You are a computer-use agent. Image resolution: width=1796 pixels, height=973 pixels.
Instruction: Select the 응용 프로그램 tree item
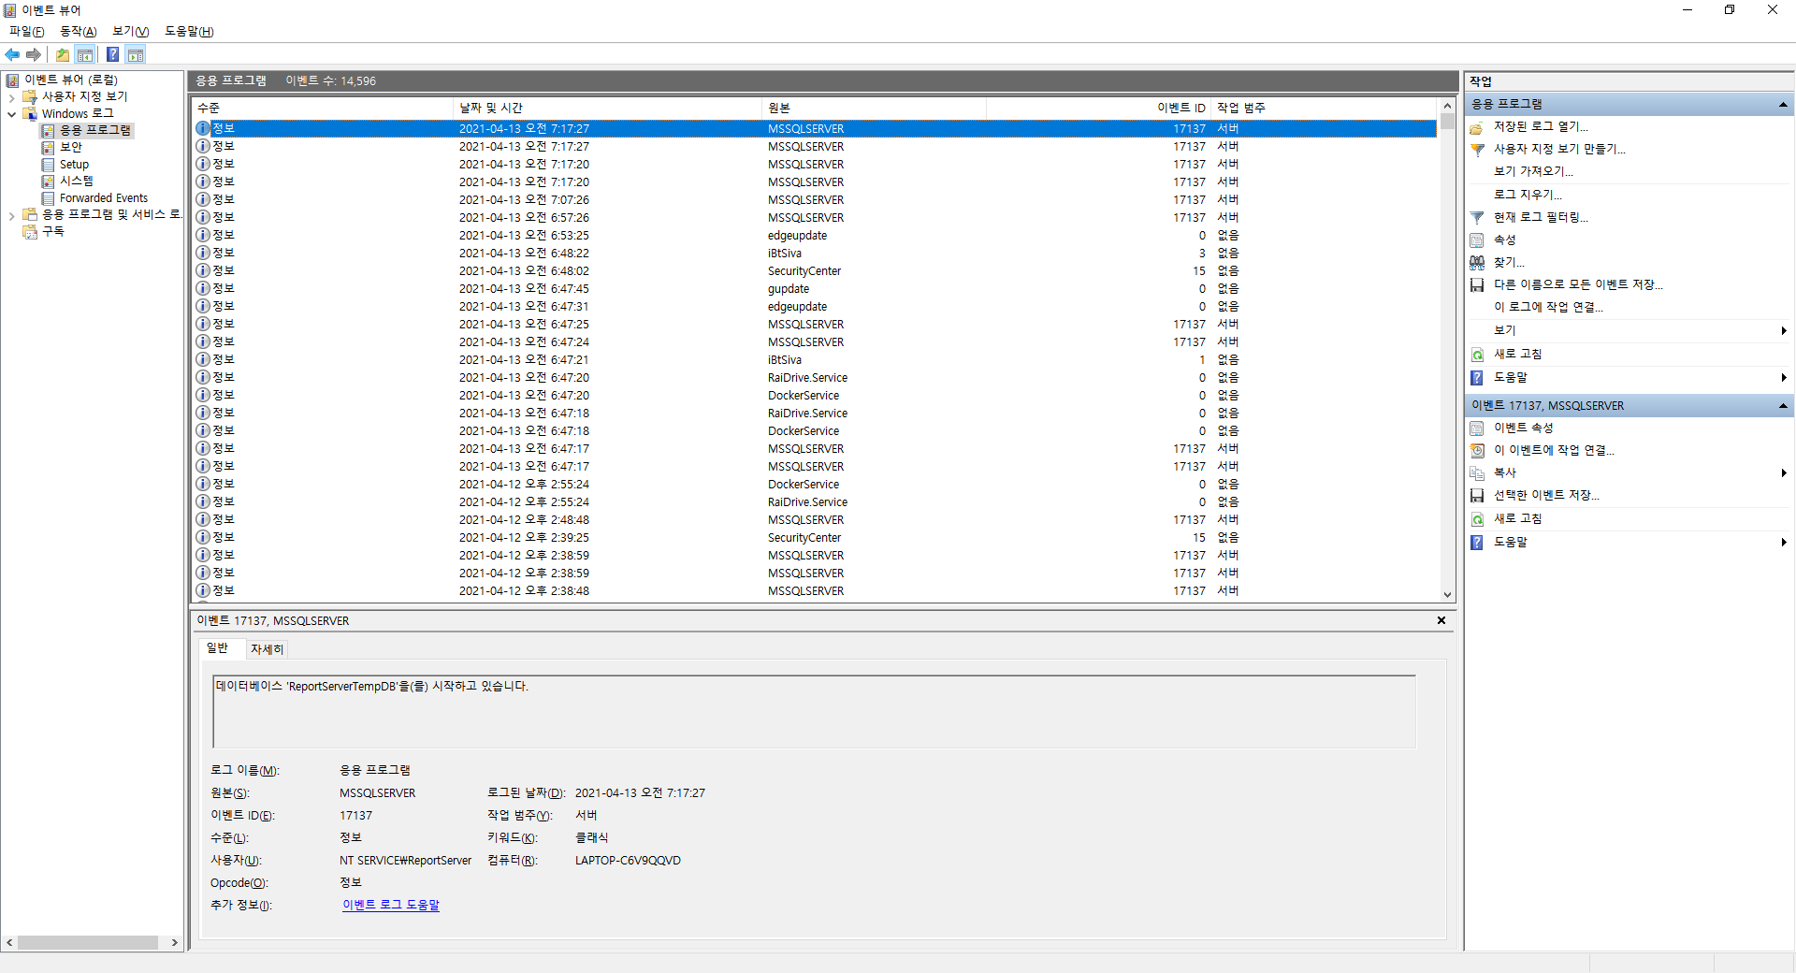click(x=95, y=131)
